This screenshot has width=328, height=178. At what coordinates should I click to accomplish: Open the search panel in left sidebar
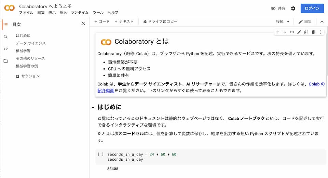tap(5, 37)
